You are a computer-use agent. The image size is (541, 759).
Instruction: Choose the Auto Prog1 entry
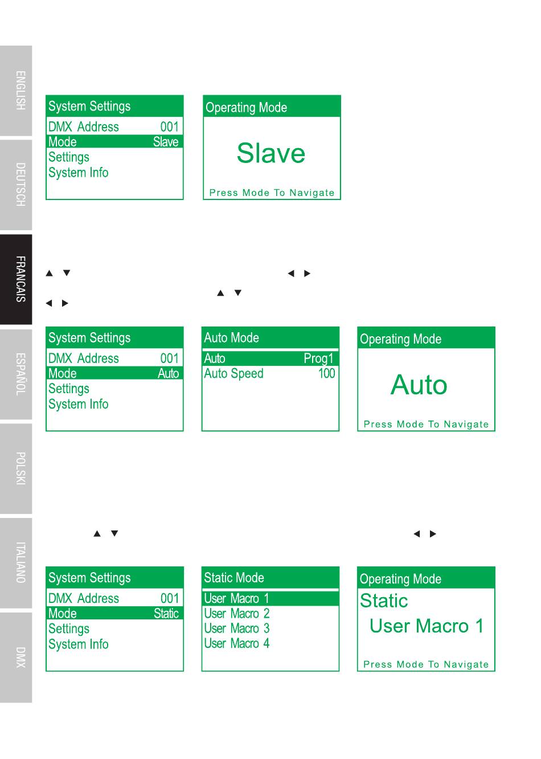tap(270, 358)
